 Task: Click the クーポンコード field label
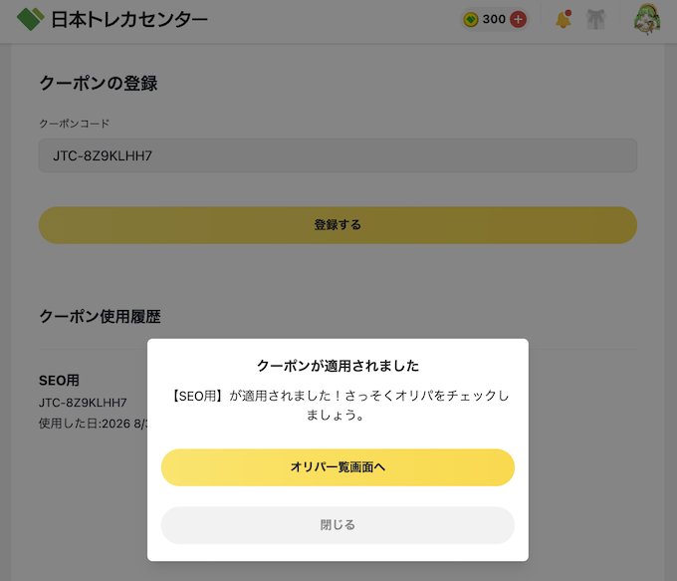tap(74, 124)
